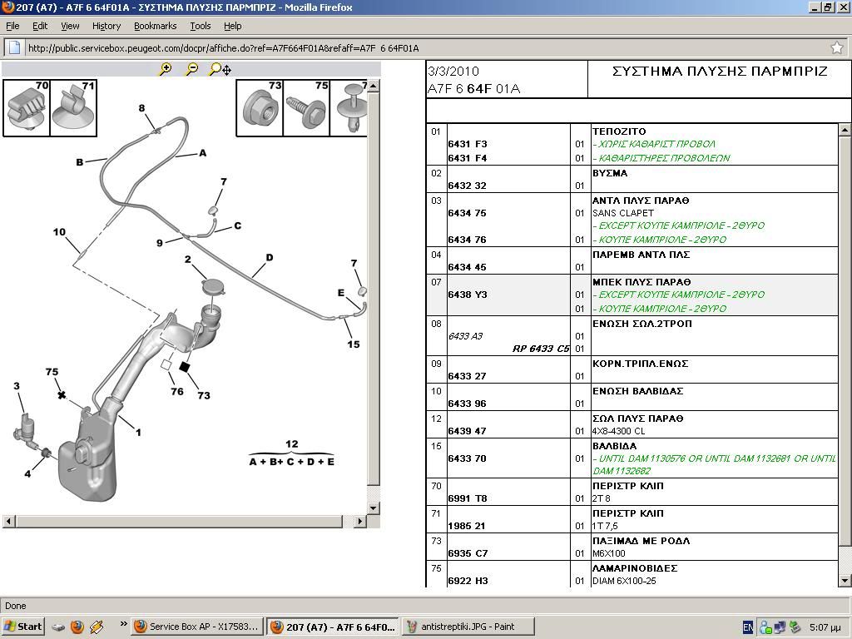Screen dimensions: 852x639
Task: Click part number 6935 C7
Action: [468, 553]
